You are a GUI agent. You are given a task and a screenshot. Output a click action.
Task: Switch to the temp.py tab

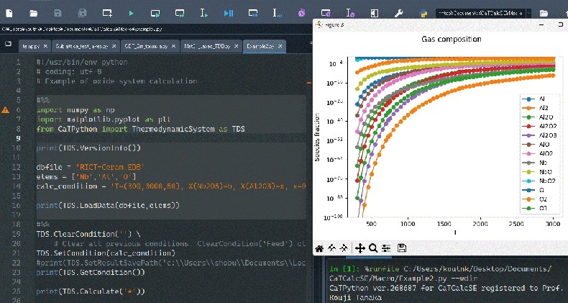[31, 46]
